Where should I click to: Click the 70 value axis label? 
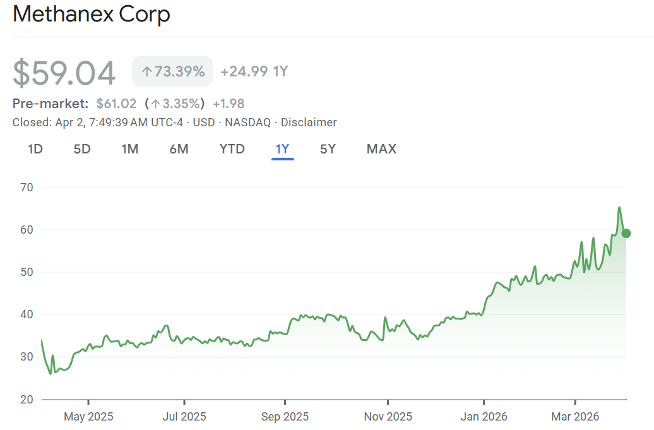click(x=27, y=188)
